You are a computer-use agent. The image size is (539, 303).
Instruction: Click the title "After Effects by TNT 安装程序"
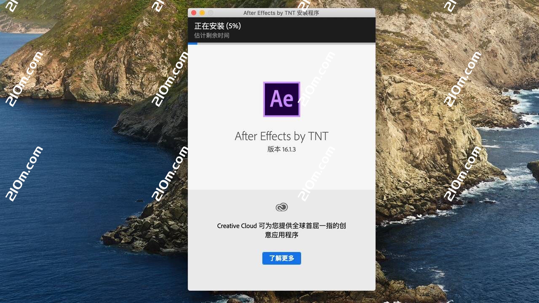click(281, 13)
